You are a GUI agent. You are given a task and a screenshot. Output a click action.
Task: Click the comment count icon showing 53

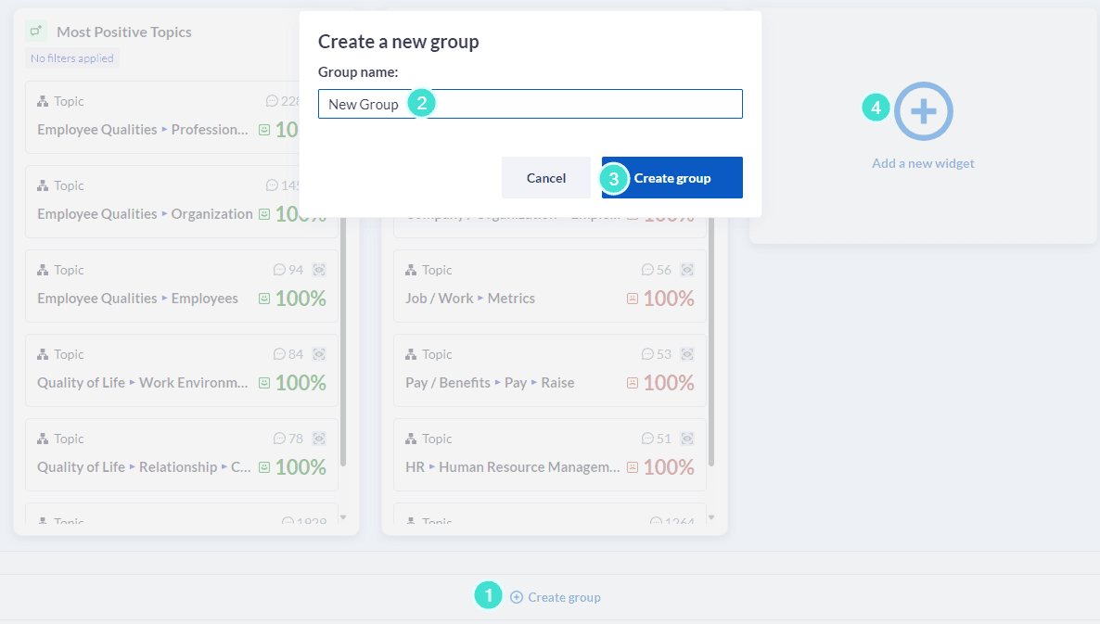(647, 354)
